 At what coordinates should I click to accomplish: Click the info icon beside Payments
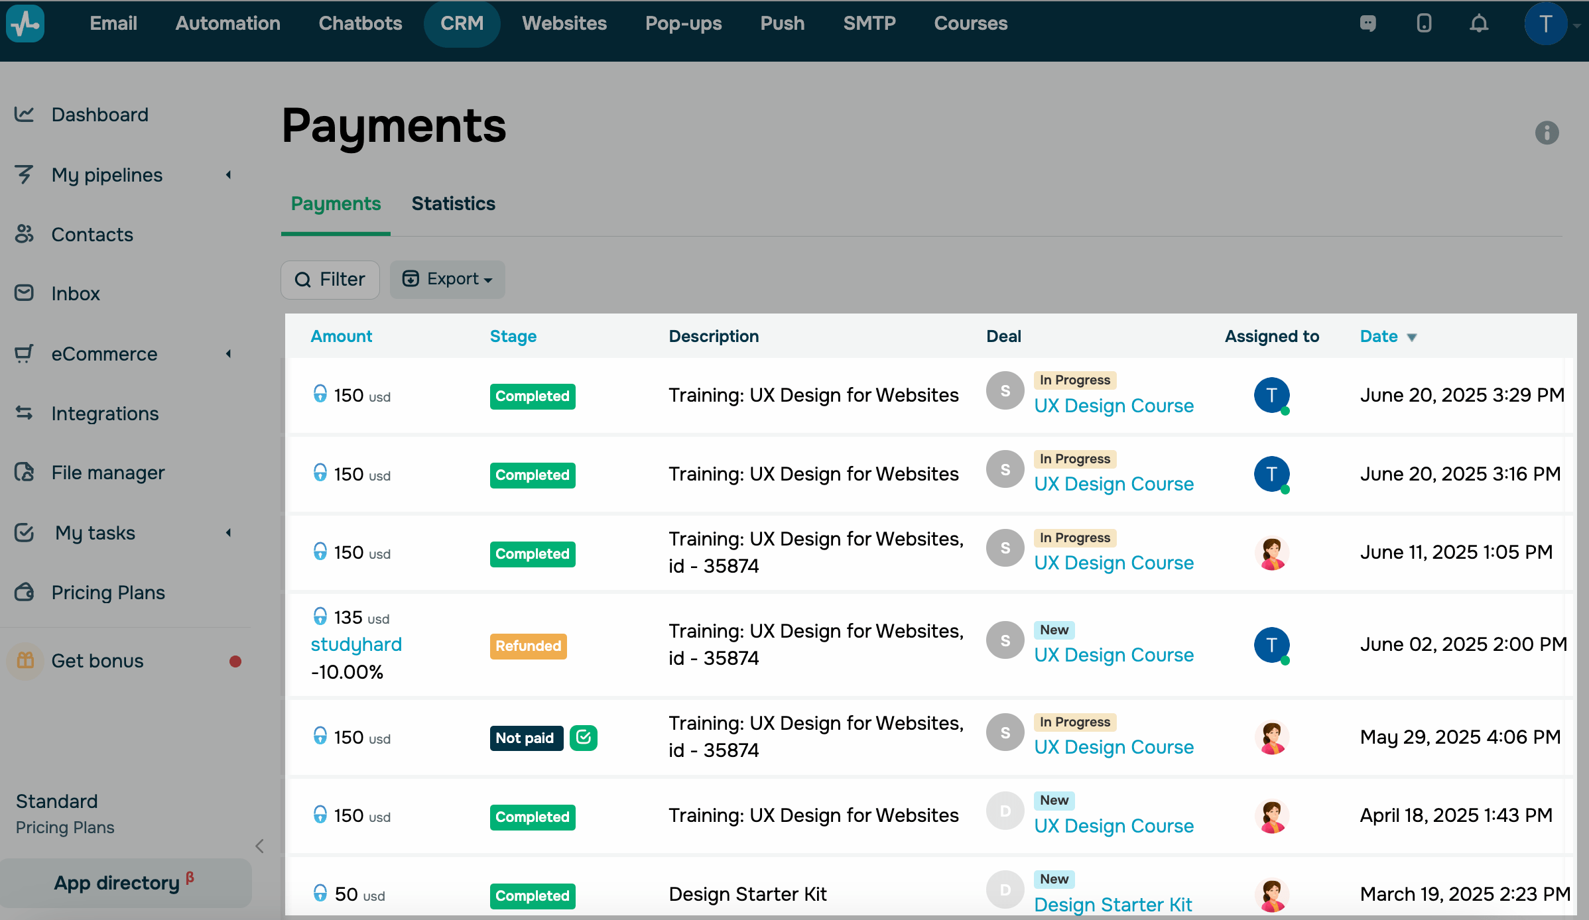point(1547,133)
